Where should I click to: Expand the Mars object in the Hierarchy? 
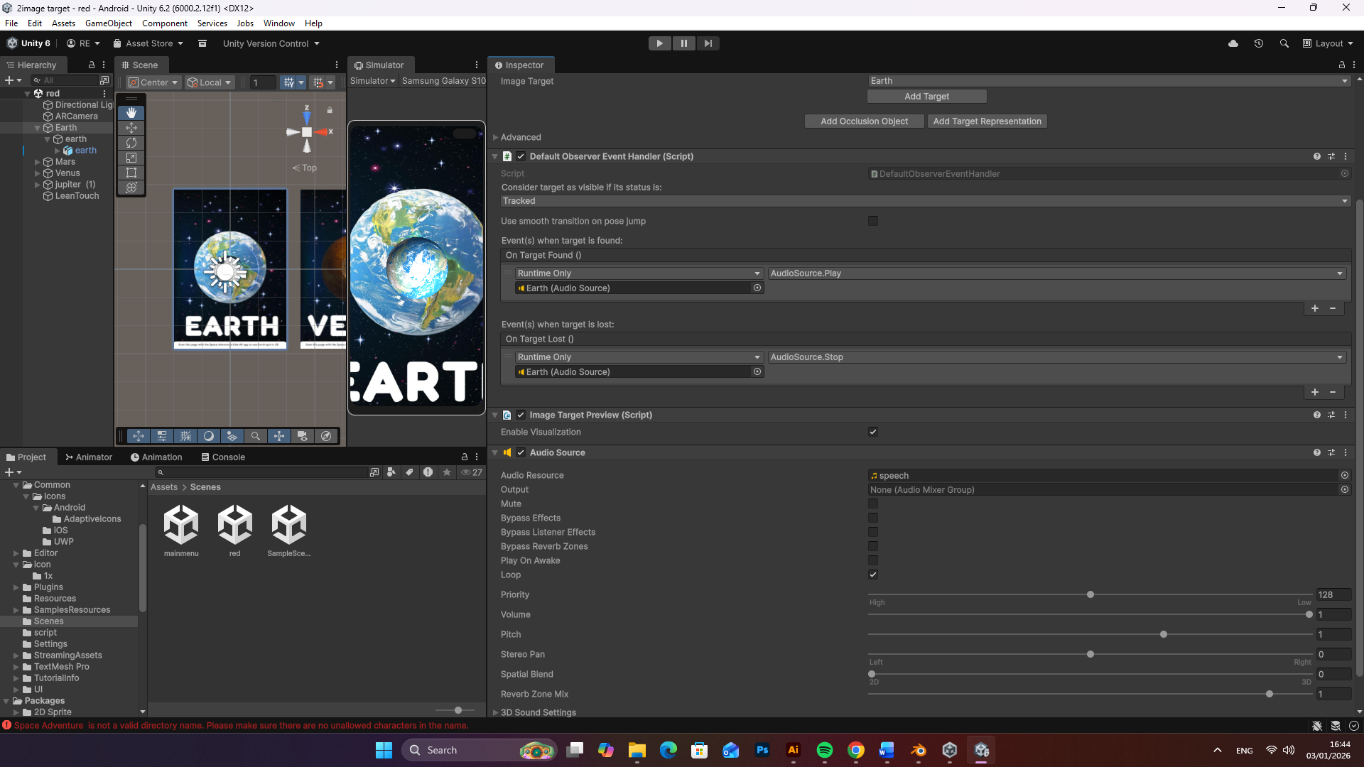click(38, 162)
